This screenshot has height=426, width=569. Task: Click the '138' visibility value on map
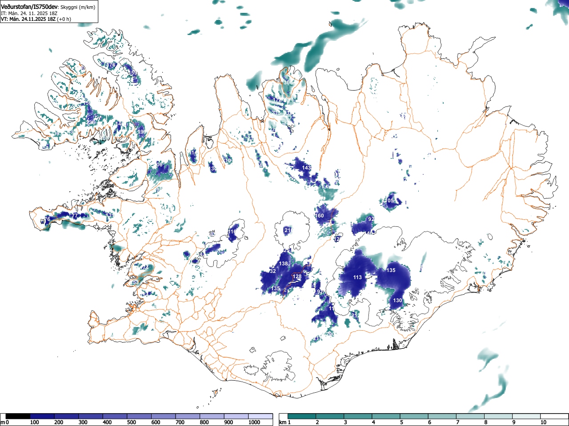[284, 264]
